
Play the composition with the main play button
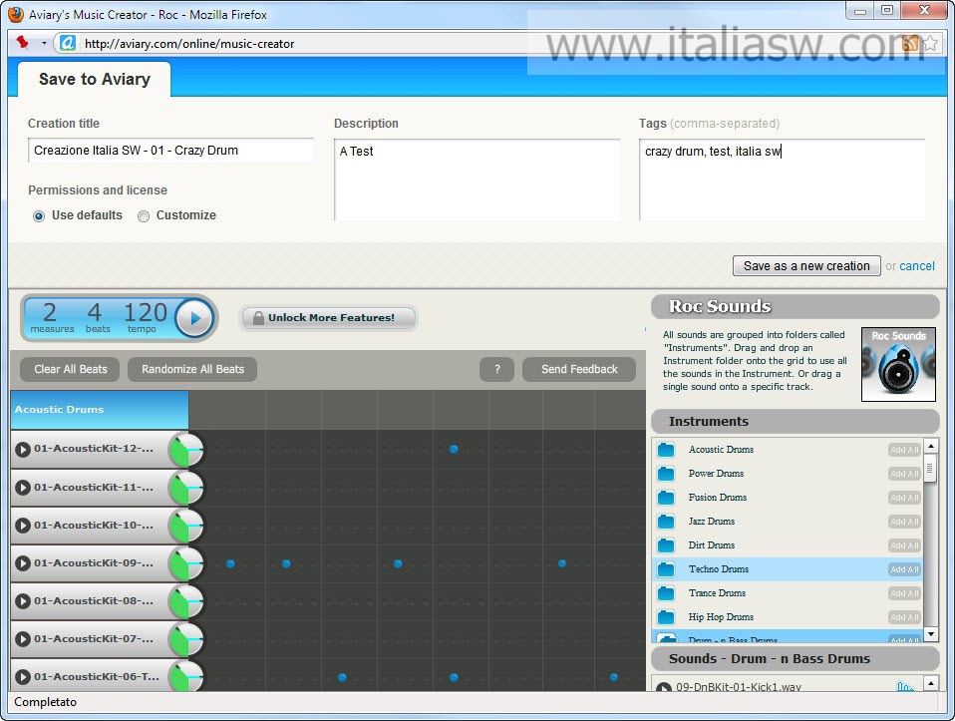pos(195,318)
